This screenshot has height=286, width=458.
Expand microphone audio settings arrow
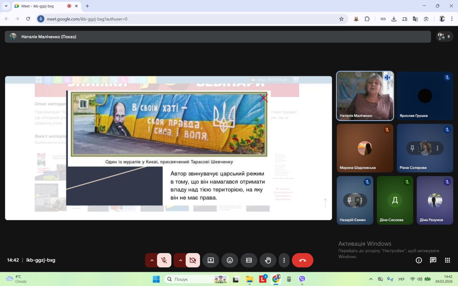tap(152, 260)
